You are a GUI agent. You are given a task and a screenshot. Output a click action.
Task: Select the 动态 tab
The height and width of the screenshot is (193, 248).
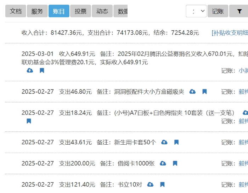[102, 11]
